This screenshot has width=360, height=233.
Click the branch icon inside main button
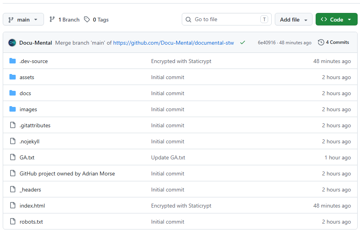(x=11, y=20)
